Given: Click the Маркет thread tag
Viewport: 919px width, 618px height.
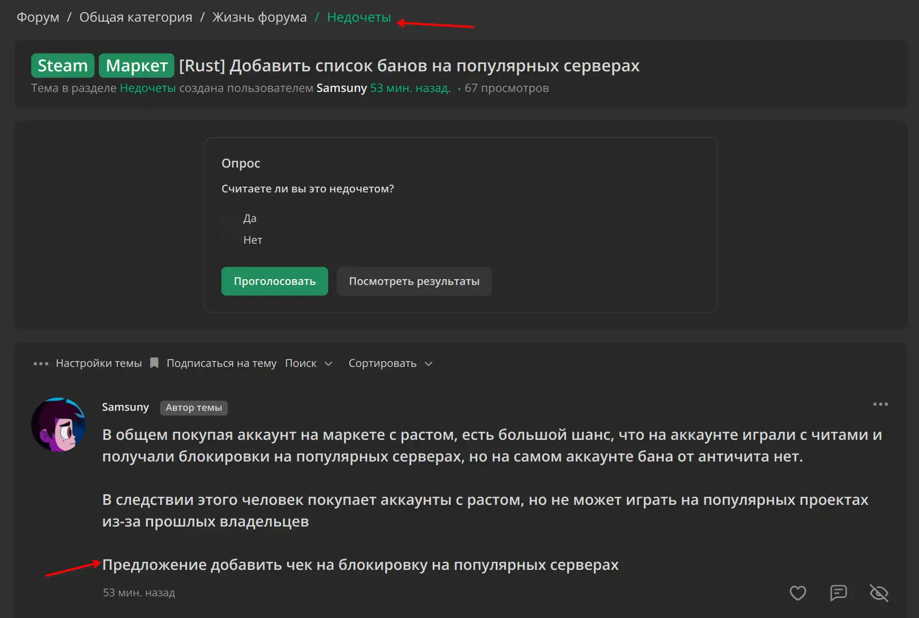Looking at the screenshot, I should [137, 66].
